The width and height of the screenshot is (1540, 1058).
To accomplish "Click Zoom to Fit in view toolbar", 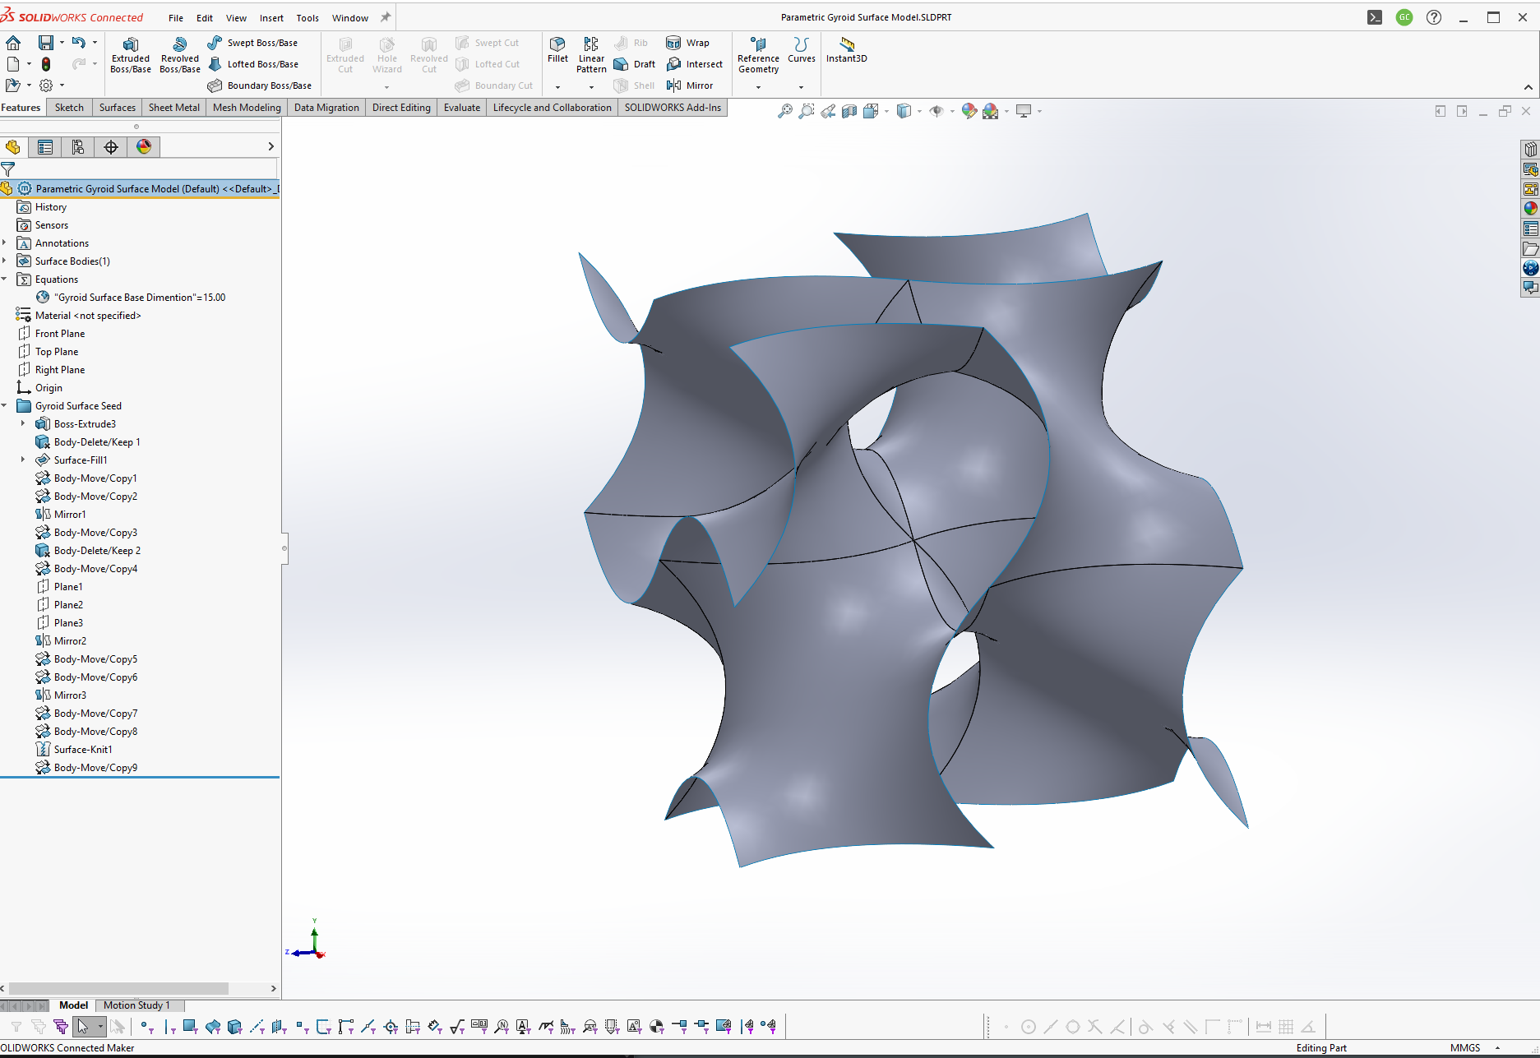I will (785, 111).
